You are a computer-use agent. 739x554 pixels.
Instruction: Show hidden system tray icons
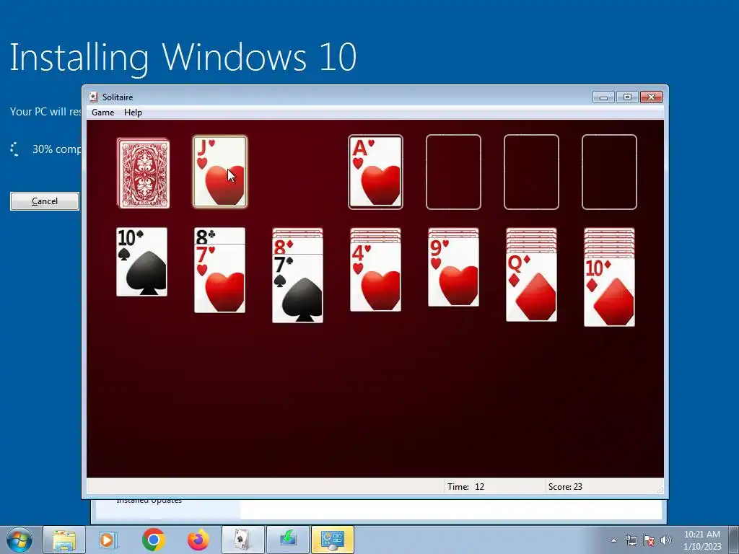point(613,540)
